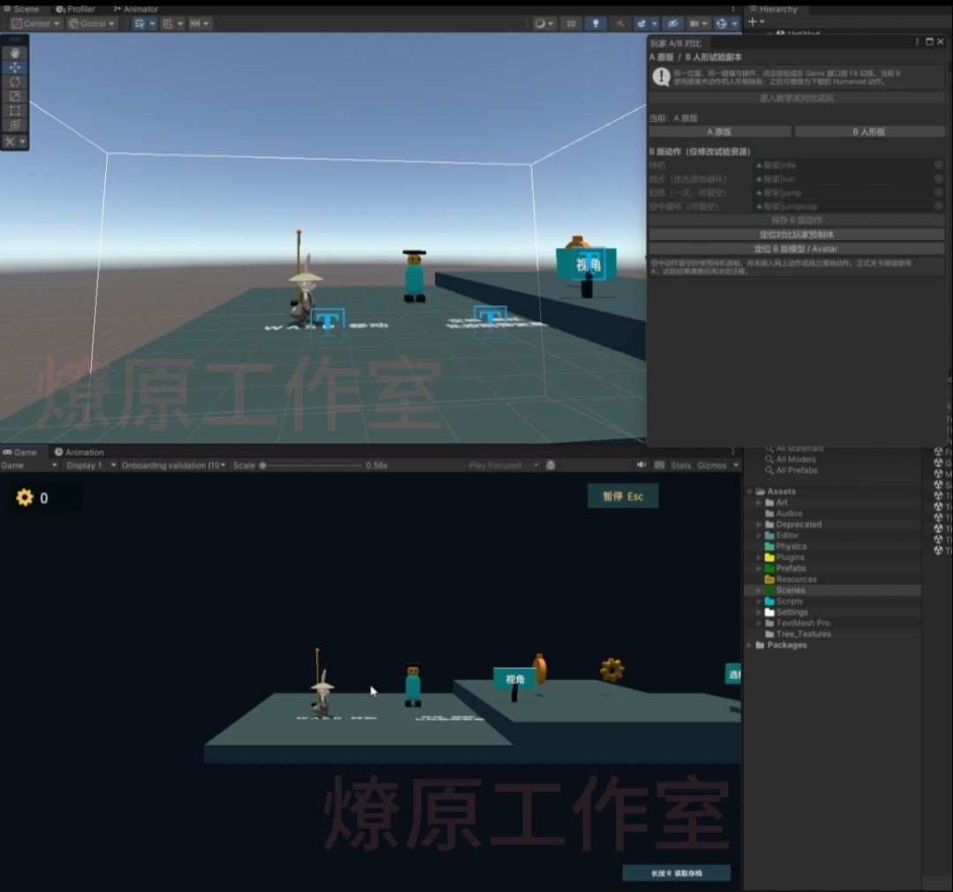The width and height of the screenshot is (953, 892).
Task: Toggle scene lighting with the lightbulb button
Action: pos(596,24)
